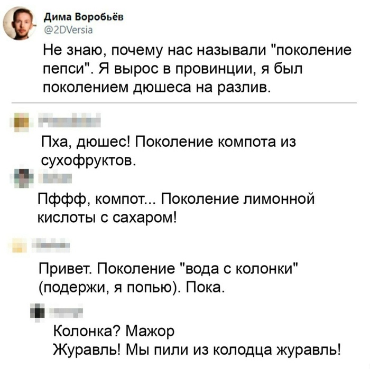Select the колодца журавль reply line
The image size is (370, 369).
[197, 349]
